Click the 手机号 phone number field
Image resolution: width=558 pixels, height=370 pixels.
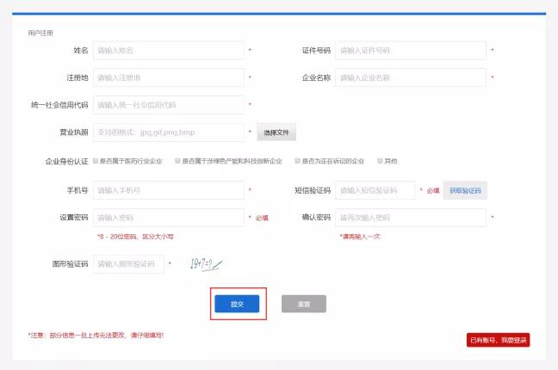coord(169,190)
